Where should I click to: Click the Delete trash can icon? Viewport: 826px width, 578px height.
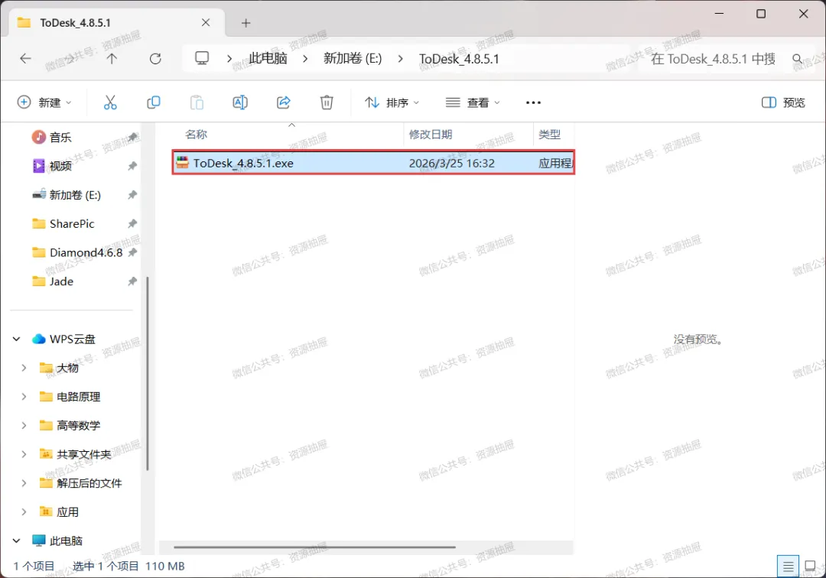[x=327, y=102]
